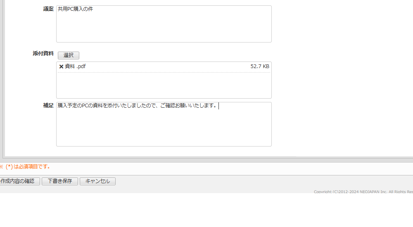Viewport: 413px width, 227px height.
Task: Click the NEOJAPAN copyright text
Action: tap(363, 192)
